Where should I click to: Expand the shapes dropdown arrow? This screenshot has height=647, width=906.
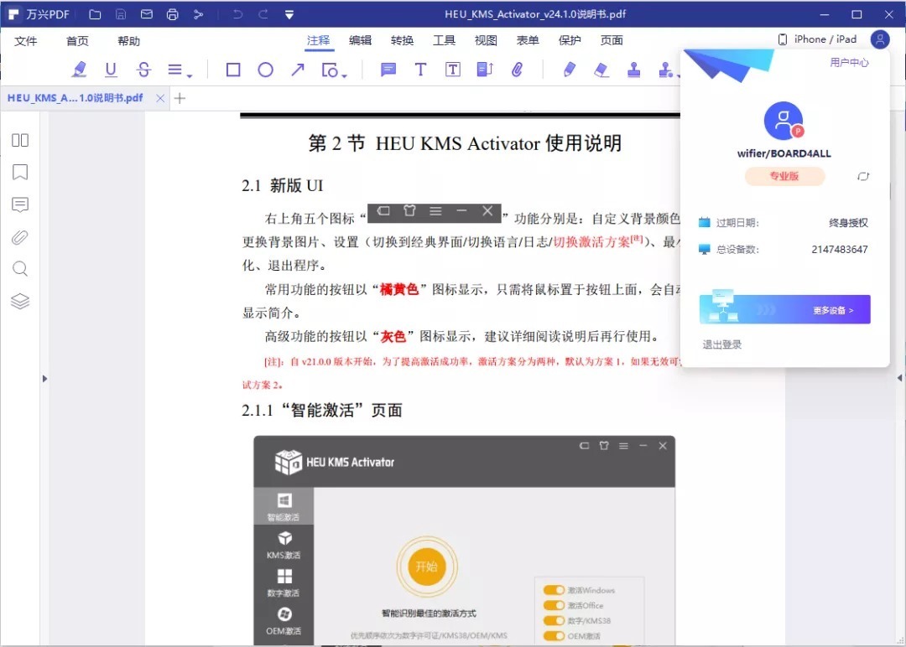click(x=344, y=75)
